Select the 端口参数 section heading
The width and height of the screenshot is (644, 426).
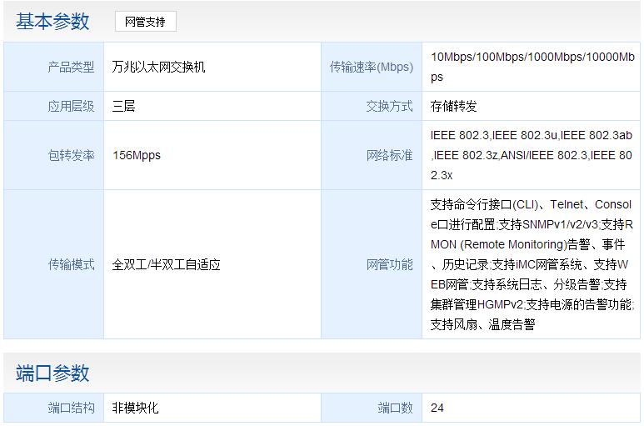click(52, 373)
